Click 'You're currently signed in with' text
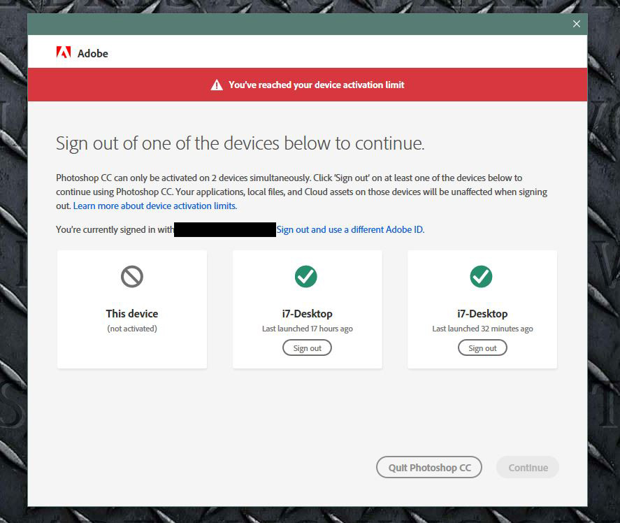The width and height of the screenshot is (620, 523). click(x=115, y=229)
